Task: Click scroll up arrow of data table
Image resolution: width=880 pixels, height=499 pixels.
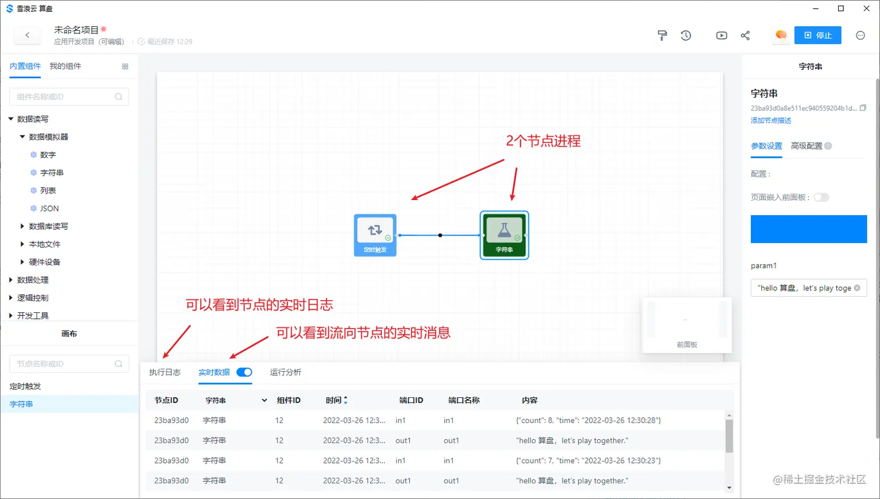Action: point(729,415)
